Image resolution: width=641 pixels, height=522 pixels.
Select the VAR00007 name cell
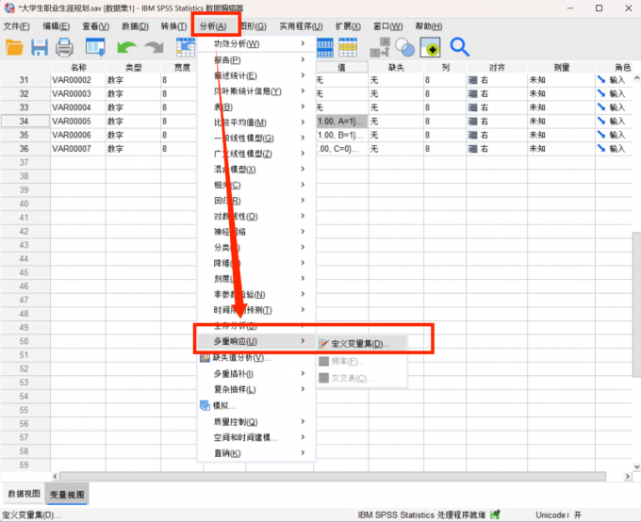[x=77, y=149]
